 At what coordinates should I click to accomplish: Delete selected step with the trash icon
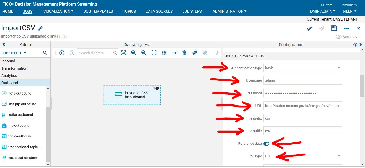click(x=184, y=53)
